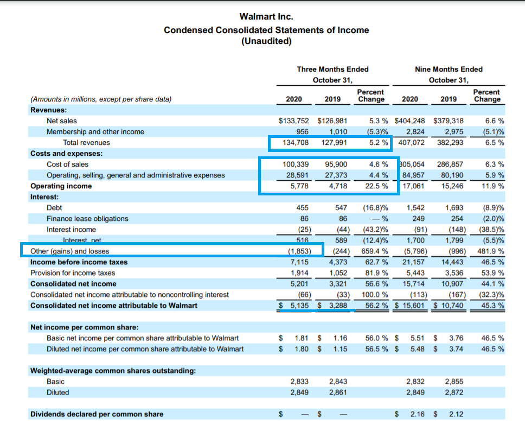
Task: Click the percent change "659.4 %"
Action: pyautogui.click(x=375, y=251)
